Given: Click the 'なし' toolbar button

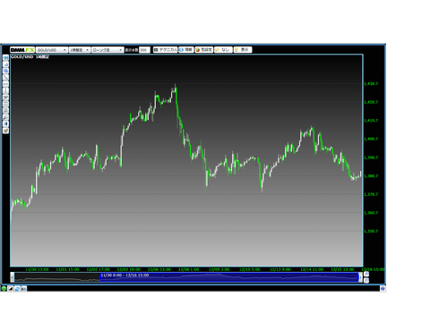Looking at the screenshot, I should (223, 50).
